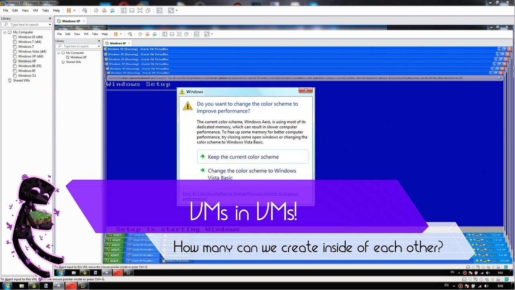Toggle the thumbnail bar in the nested VMware toolbar
This screenshot has height=290, width=515.
[x=172, y=34]
